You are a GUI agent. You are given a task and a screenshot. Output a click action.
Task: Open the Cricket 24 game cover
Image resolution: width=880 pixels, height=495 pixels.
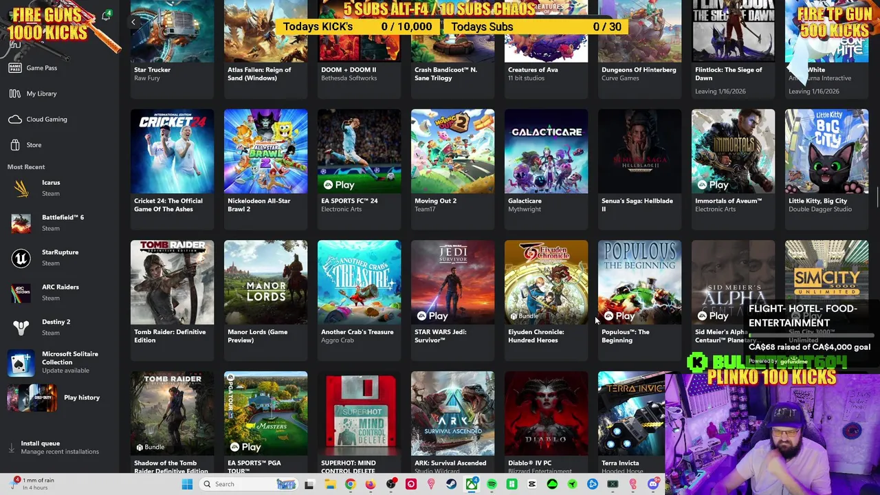172,151
